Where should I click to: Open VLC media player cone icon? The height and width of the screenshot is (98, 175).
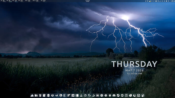coord(81,95)
